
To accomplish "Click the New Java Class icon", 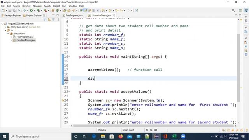I will (57, 10).
